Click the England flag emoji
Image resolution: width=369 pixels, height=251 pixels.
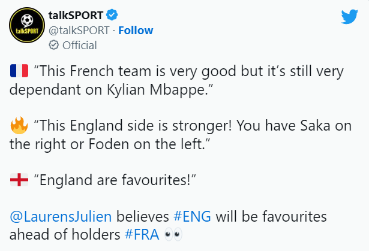pyautogui.click(x=19, y=180)
